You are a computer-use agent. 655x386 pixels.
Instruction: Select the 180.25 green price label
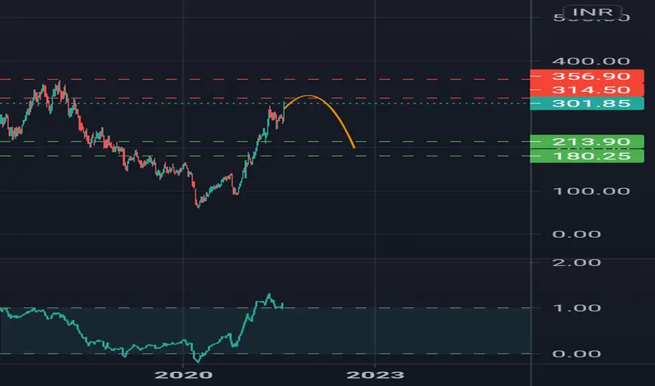click(587, 156)
